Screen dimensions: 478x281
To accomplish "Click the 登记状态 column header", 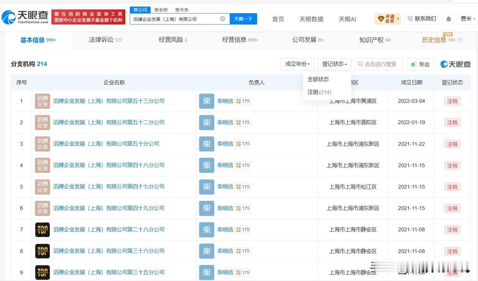I will (452, 82).
